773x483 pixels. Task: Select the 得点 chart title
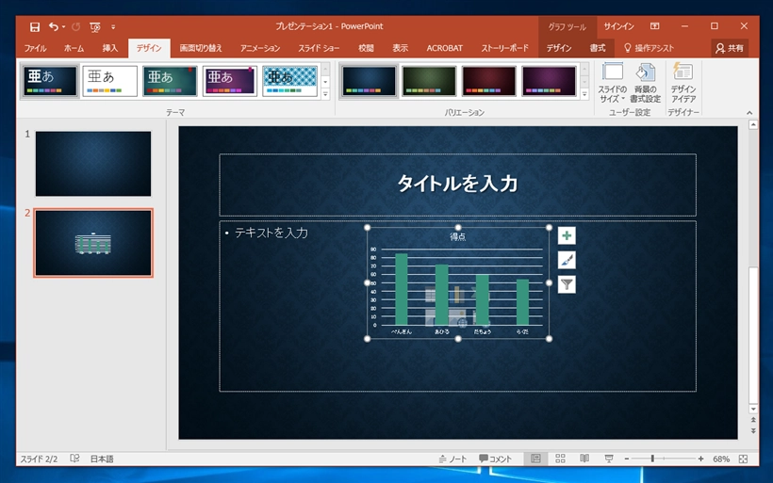click(x=457, y=237)
